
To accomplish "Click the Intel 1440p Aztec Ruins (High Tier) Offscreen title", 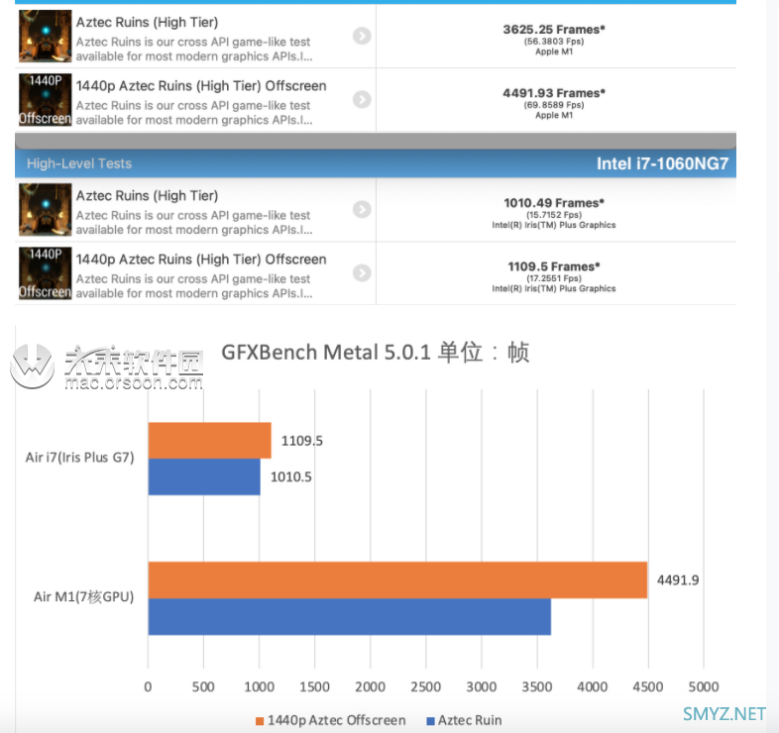I will (x=201, y=260).
